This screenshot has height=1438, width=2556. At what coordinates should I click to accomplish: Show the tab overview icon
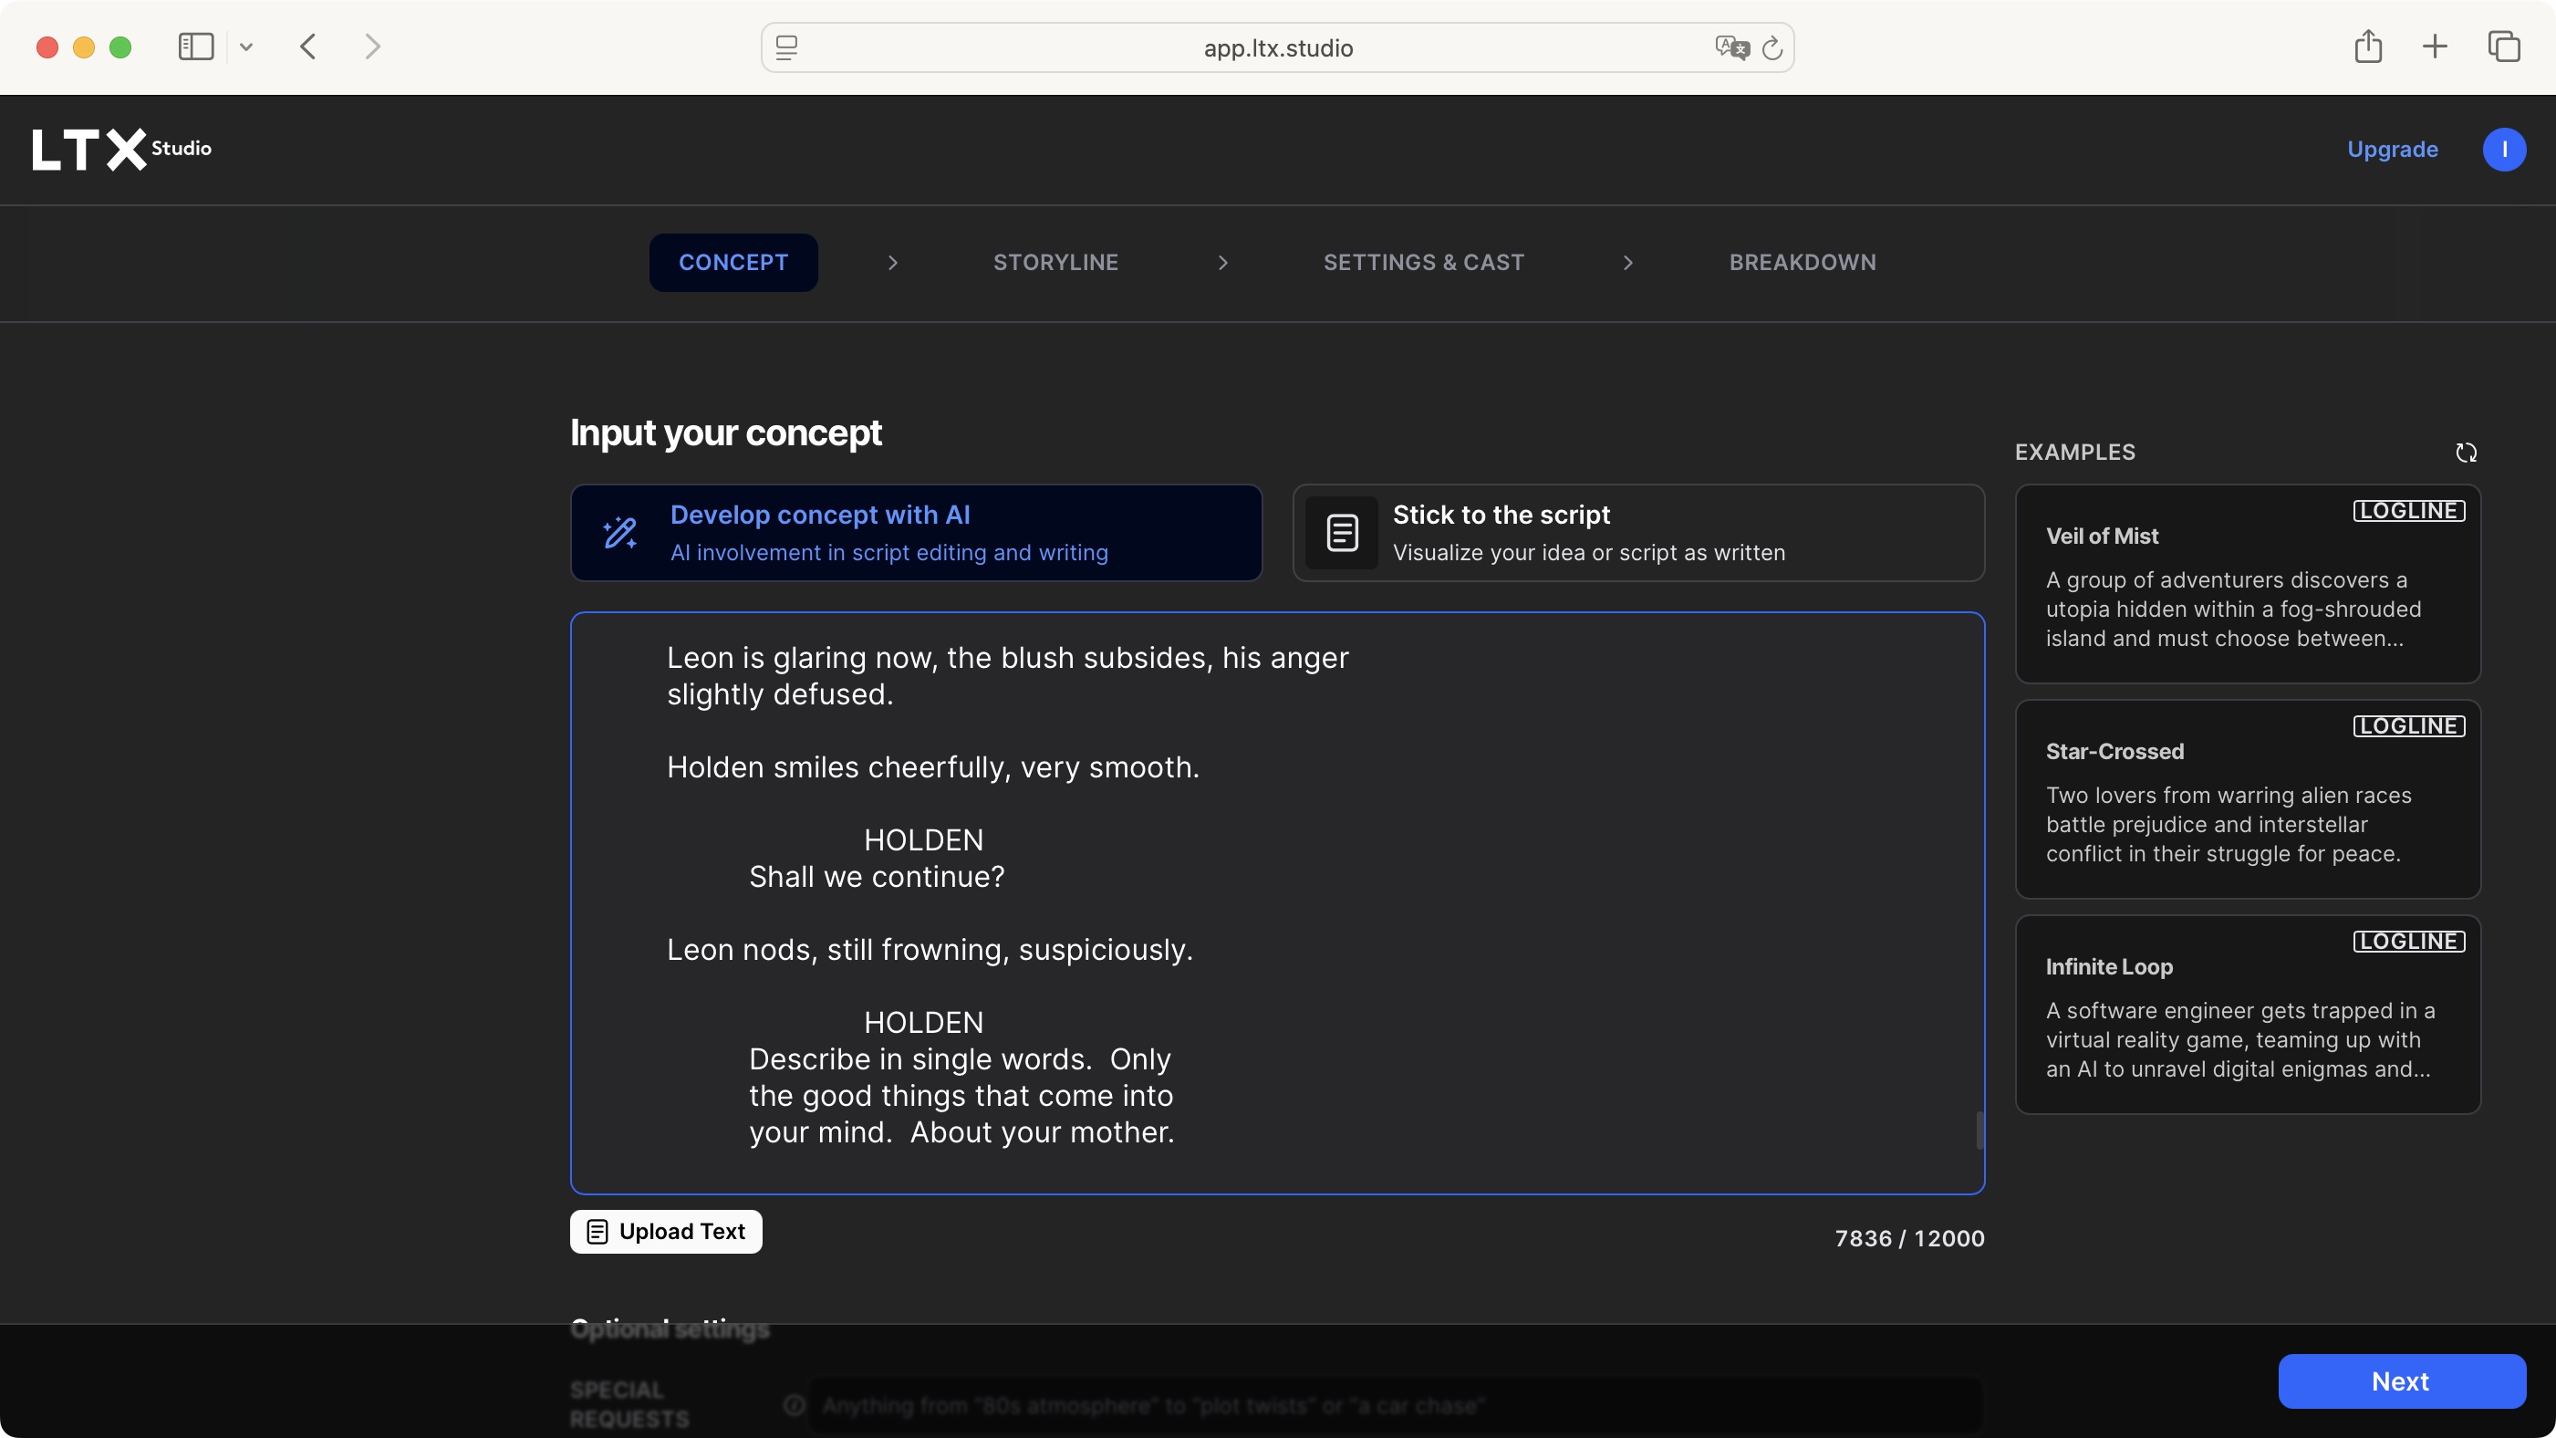2503,47
